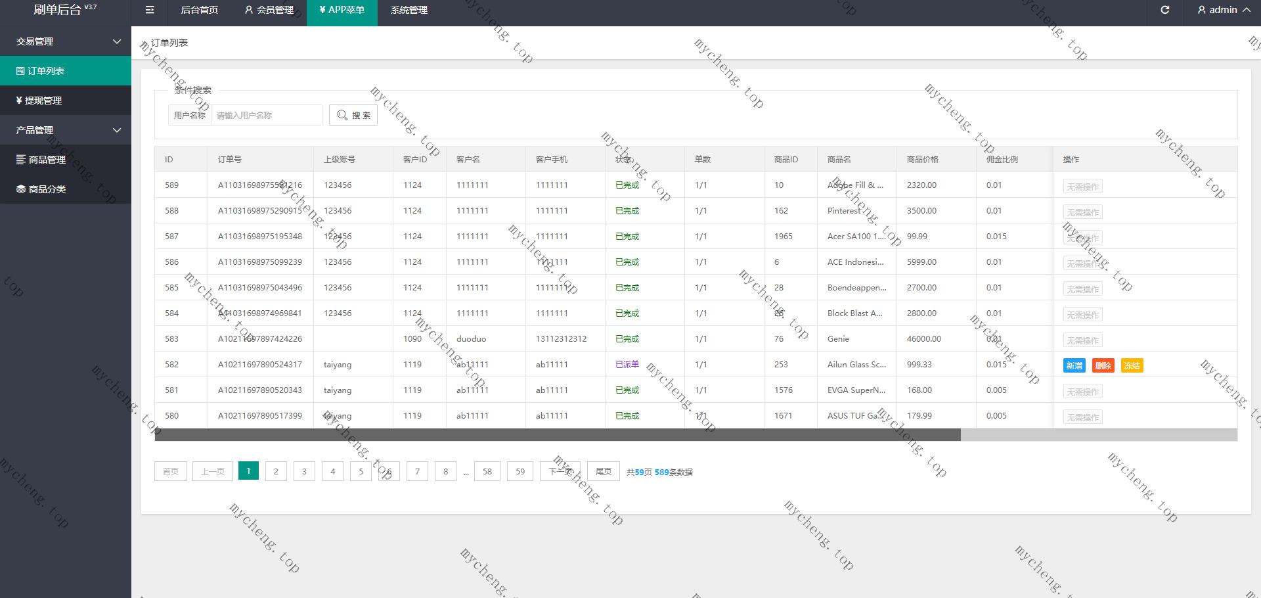
Task: Open 商品管理 in the sidebar
Action: point(66,160)
